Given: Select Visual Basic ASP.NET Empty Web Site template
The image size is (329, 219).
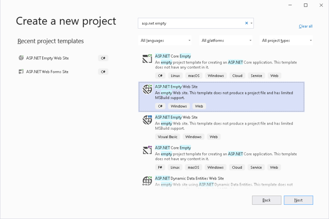Looking at the screenshot, I should pos(221,127).
